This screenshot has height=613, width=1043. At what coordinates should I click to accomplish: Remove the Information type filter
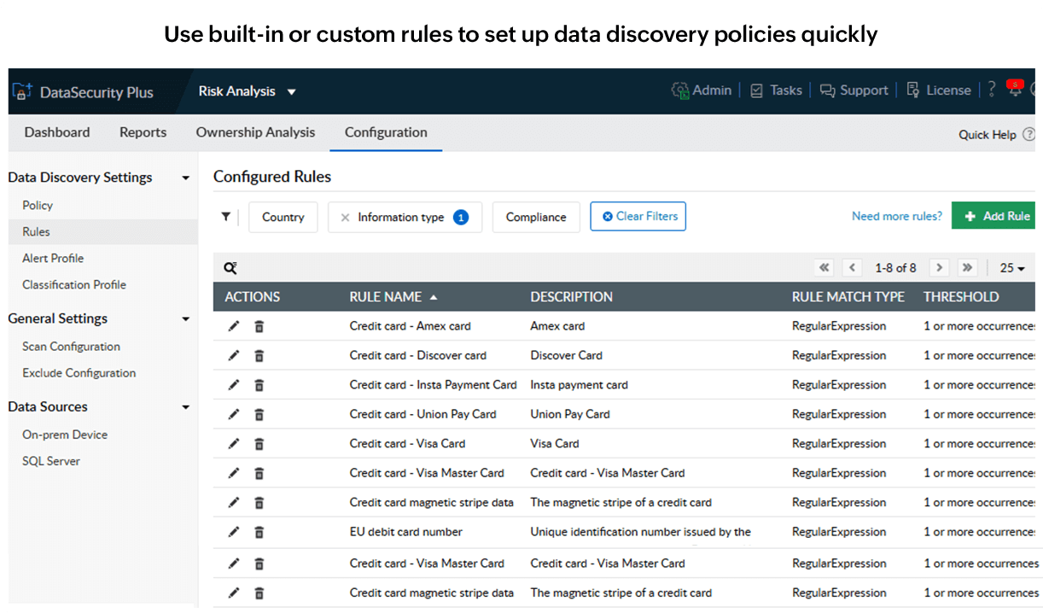(345, 217)
